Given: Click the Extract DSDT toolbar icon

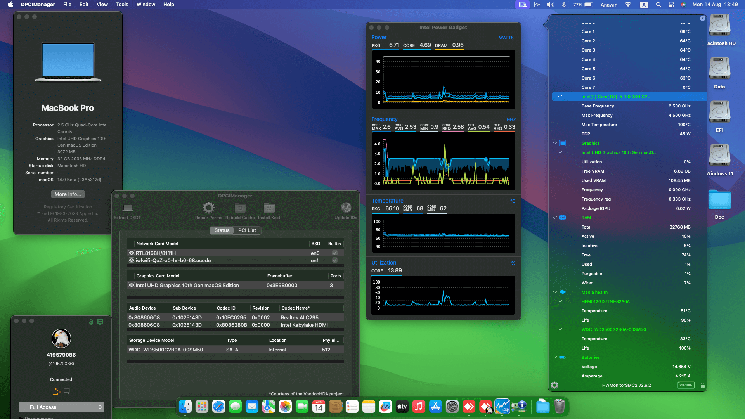Looking at the screenshot, I should [x=127, y=208].
